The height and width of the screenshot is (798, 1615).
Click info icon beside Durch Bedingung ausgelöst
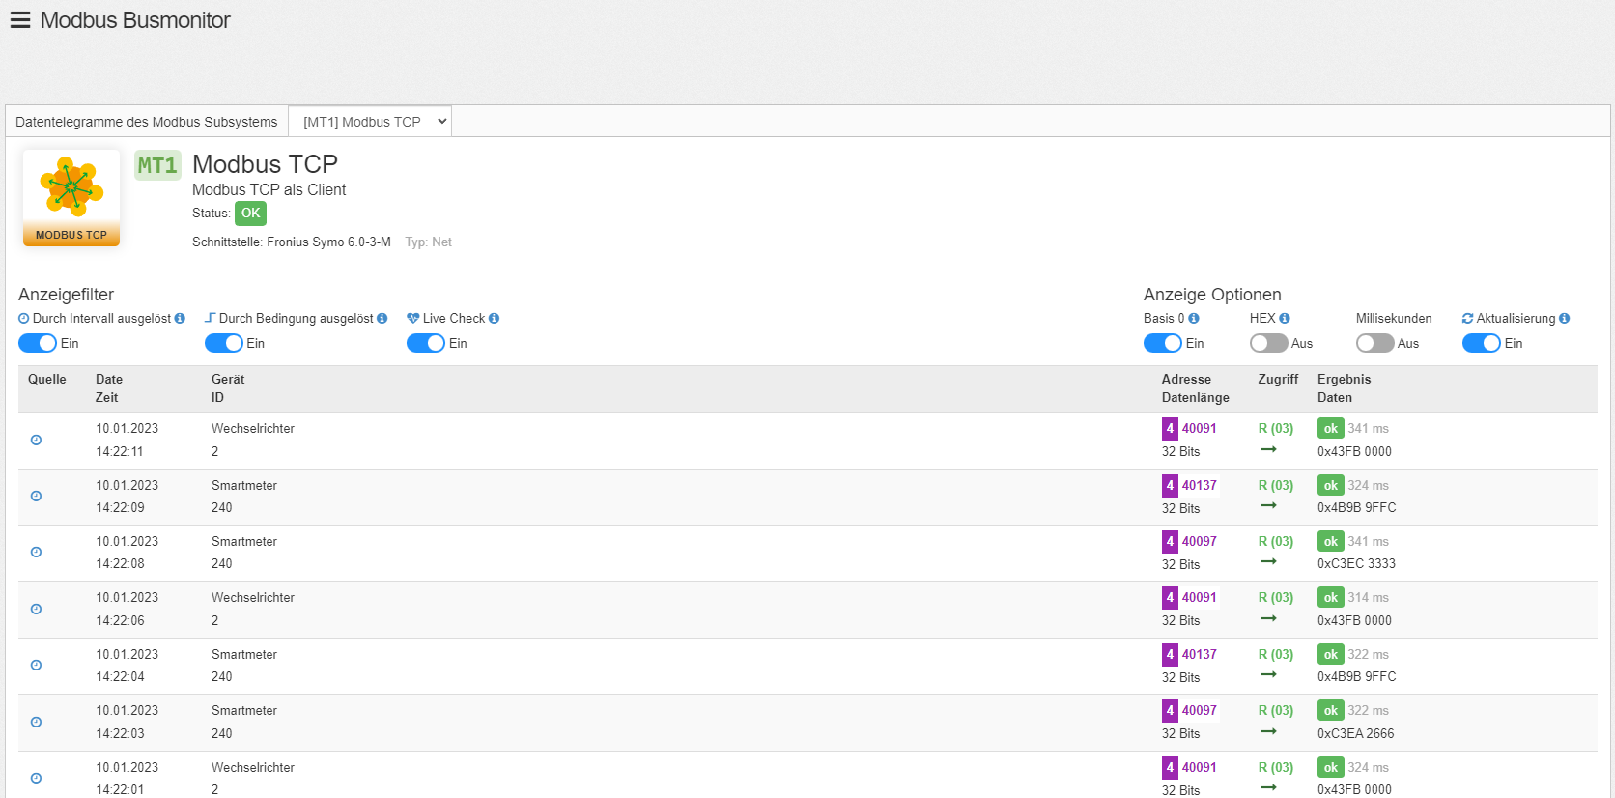pyautogui.click(x=382, y=318)
